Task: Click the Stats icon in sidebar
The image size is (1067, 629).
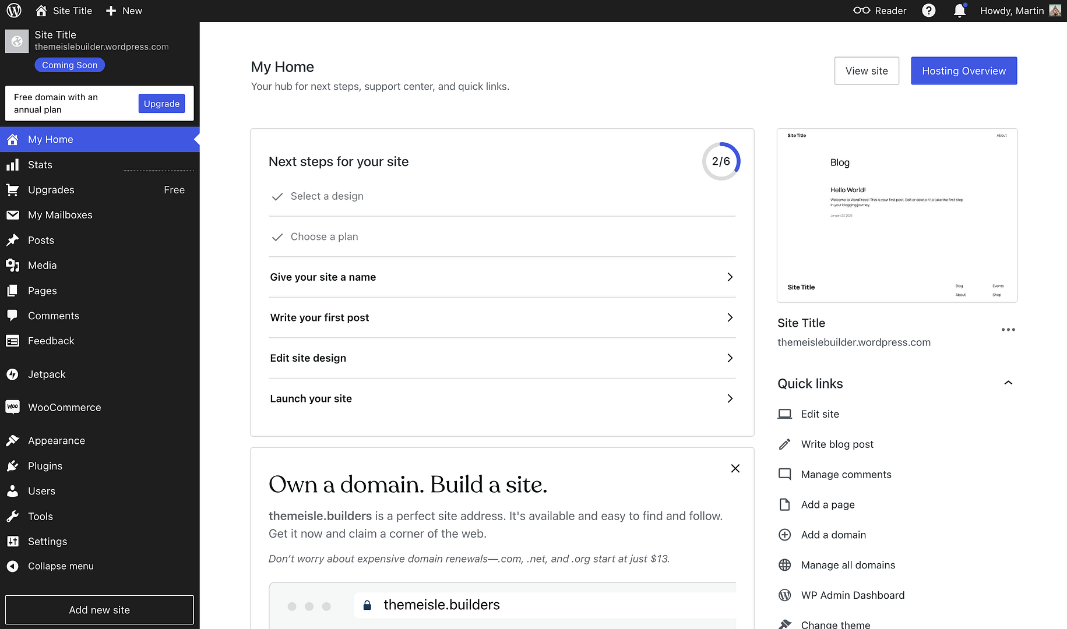Action: coord(13,165)
